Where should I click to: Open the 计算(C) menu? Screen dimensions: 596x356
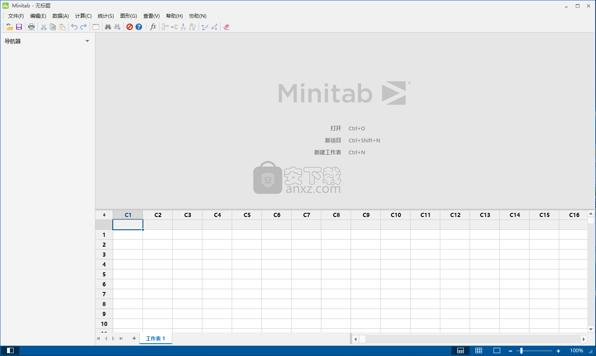(x=83, y=16)
